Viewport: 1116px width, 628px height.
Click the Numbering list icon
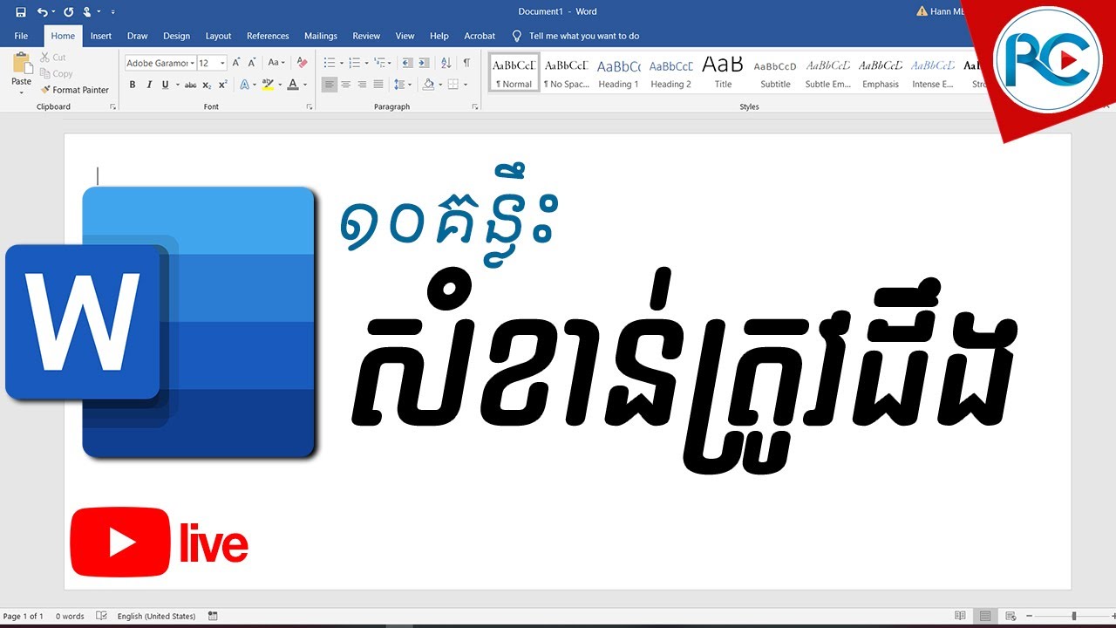click(x=354, y=63)
